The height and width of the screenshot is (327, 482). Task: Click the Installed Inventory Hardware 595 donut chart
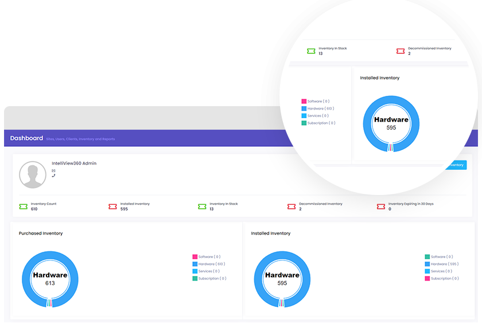[x=282, y=279]
